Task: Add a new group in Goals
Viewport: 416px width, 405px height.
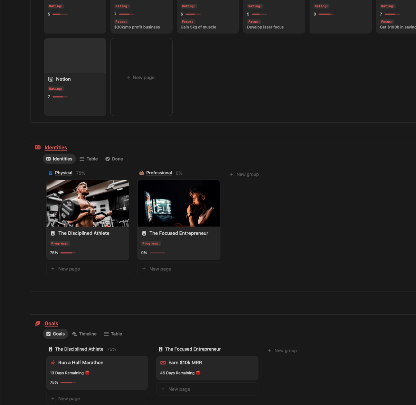Action: (282, 351)
